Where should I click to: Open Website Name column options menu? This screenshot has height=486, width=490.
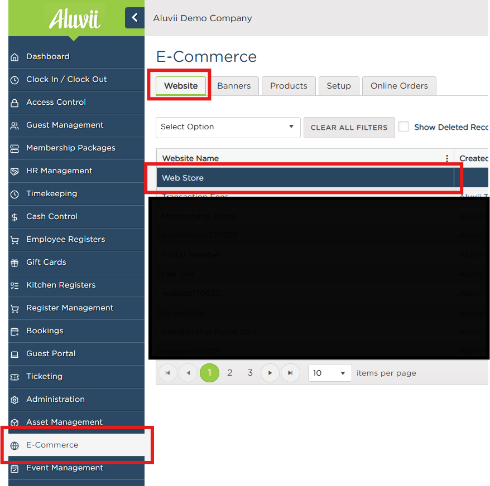click(x=447, y=158)
